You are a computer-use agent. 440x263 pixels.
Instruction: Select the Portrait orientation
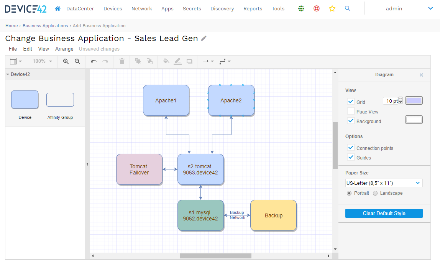click(349, 193)
